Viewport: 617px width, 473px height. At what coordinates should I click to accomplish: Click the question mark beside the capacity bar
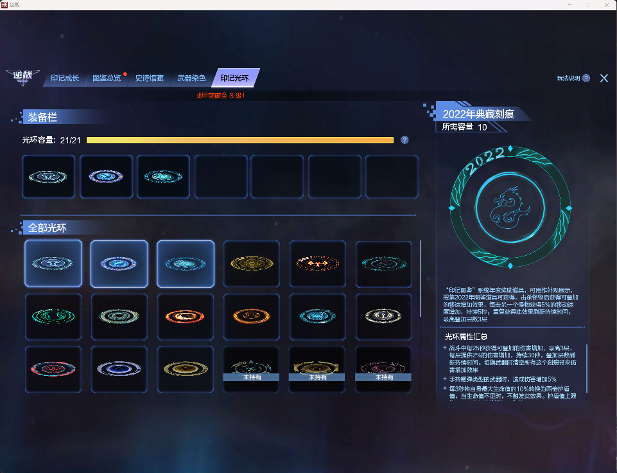[x=404, y=140]
